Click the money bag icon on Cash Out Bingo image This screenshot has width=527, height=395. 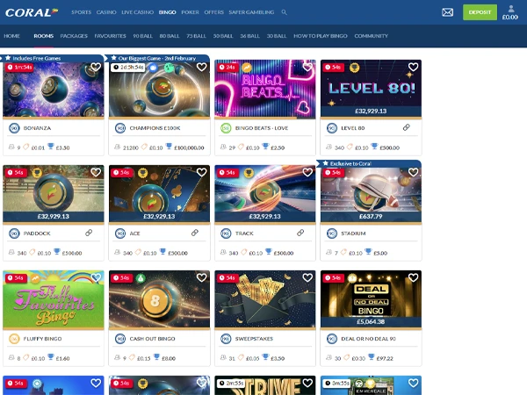click(141, 278)
